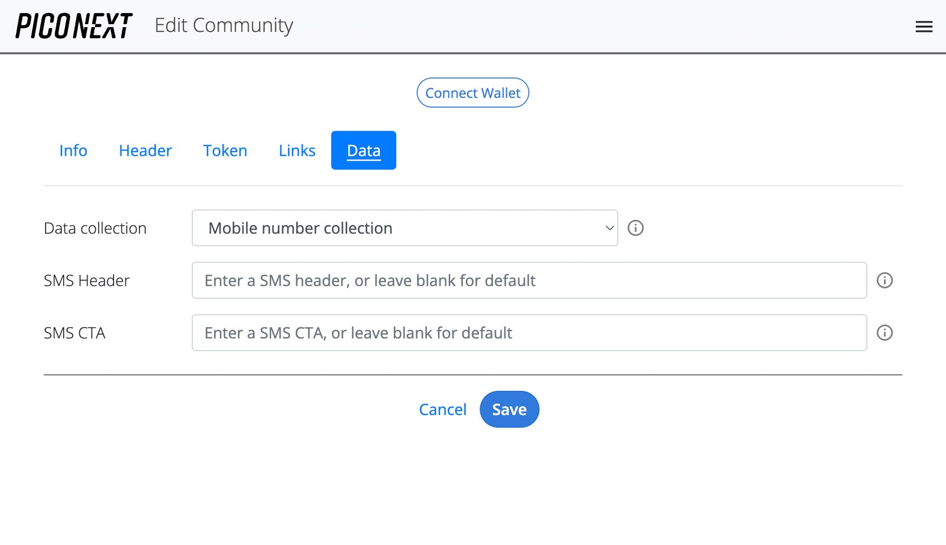Open the Header tab

(145, 151)
